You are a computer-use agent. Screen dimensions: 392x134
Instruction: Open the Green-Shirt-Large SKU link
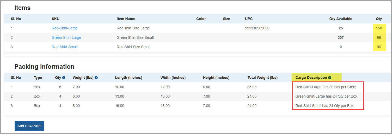pyautogui.click(x=66, y=37)
